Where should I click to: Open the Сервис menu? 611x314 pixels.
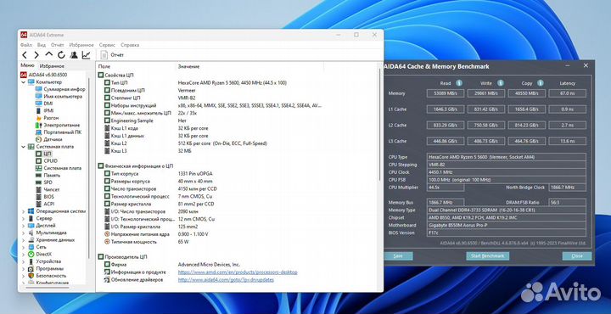click(107, 45)
